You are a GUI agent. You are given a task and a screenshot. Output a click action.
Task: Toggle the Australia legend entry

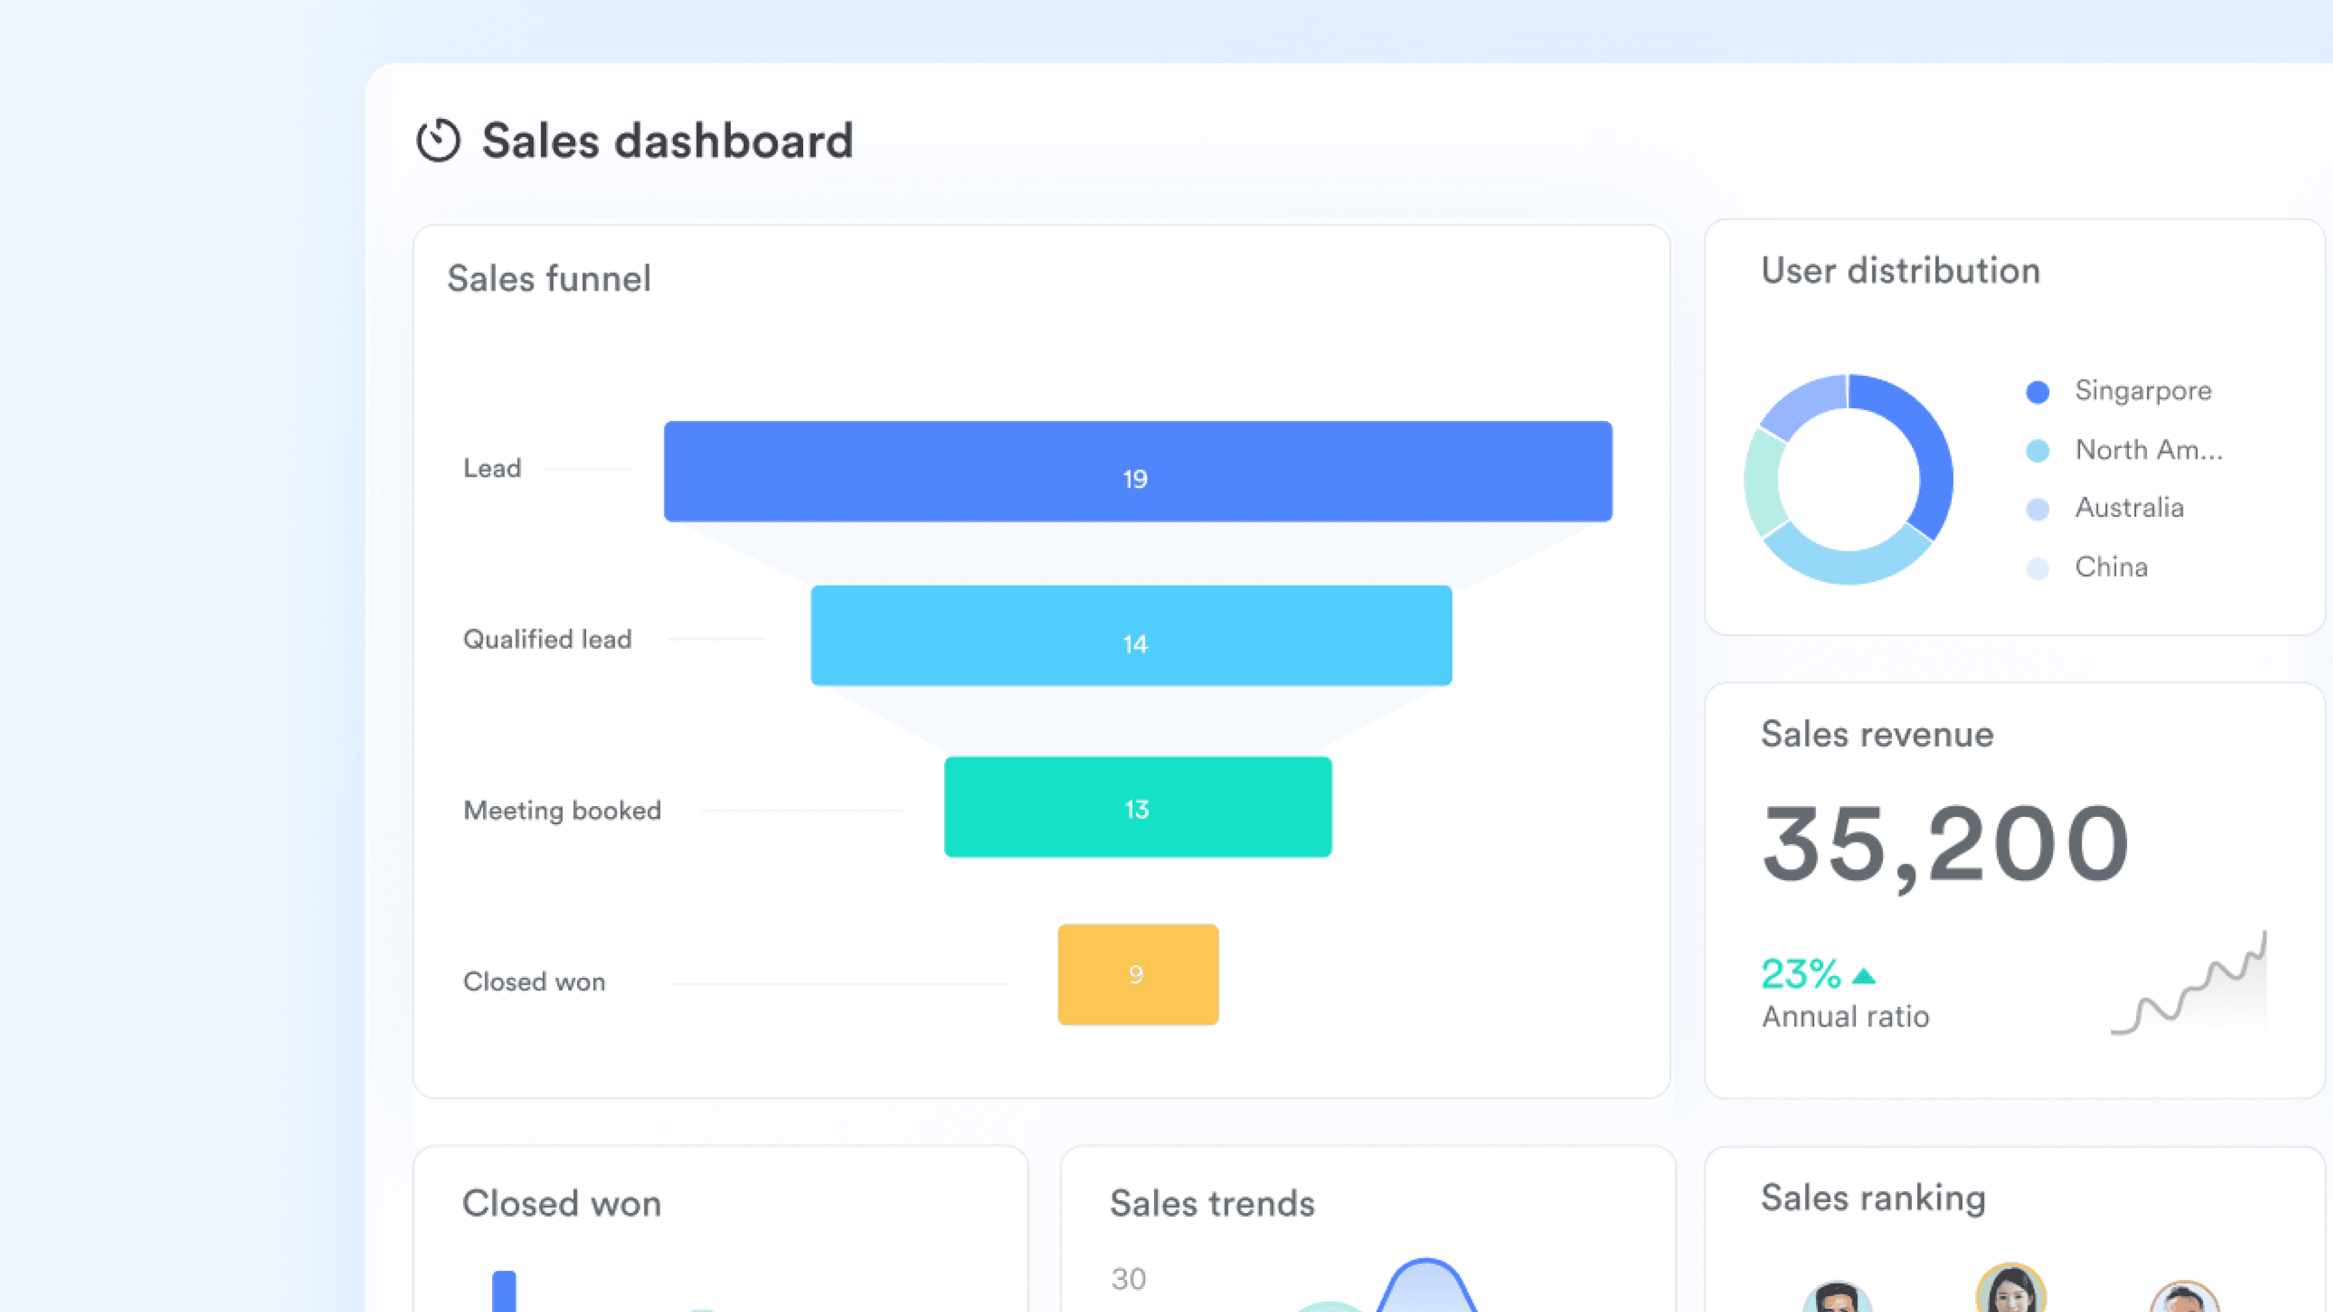[2105, 508]
